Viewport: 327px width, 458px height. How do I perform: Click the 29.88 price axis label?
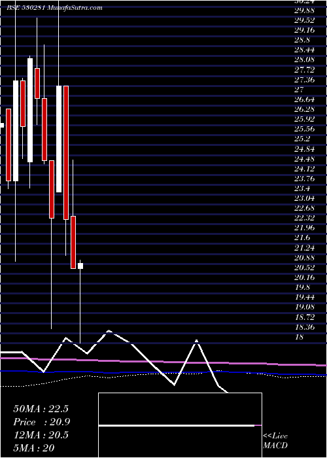(x=305, y=10)
